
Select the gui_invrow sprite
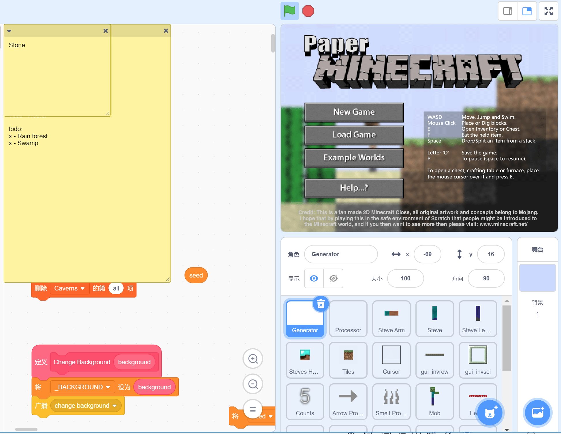(434, 360)
